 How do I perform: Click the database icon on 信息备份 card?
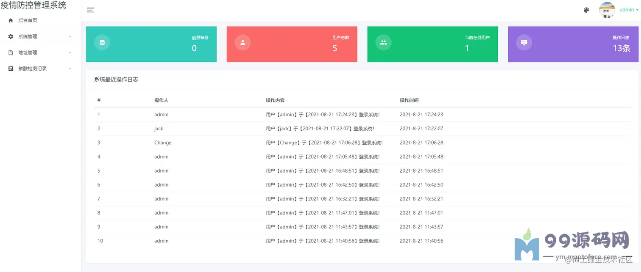click(102, 42)
